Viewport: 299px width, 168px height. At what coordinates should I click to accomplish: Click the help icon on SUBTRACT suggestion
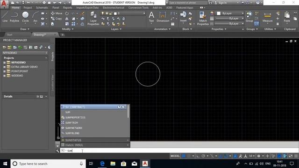119,107
